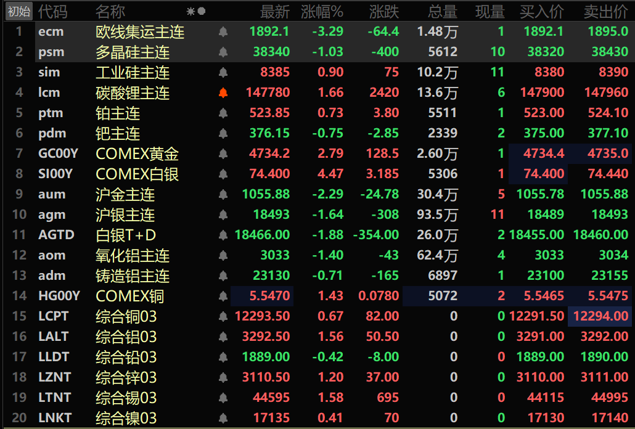
Task: Click the bell icon for 铸造铝主连
Action: tap(223, 276)
